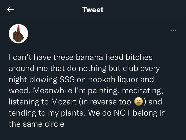The width and height of the screenshot is (186, 140).
Task: Click the "Tweet" header title
Action: click(93, 10)
